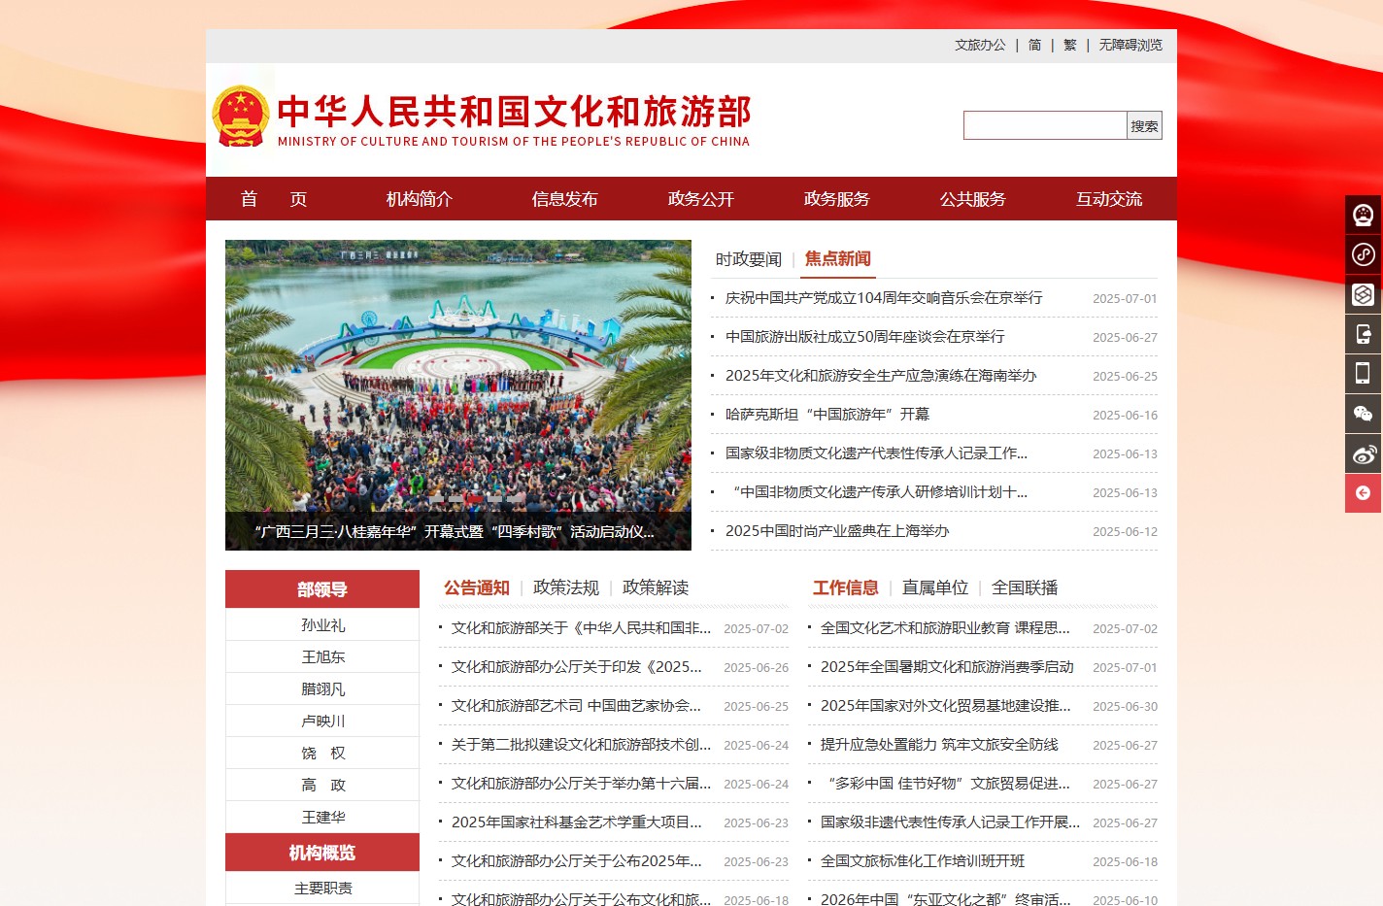The width and height of the screenshot is (1383, 906).
Task: Open article 2025年全国暑期文化和旅游消费季启动
Action: coord(947,667)
